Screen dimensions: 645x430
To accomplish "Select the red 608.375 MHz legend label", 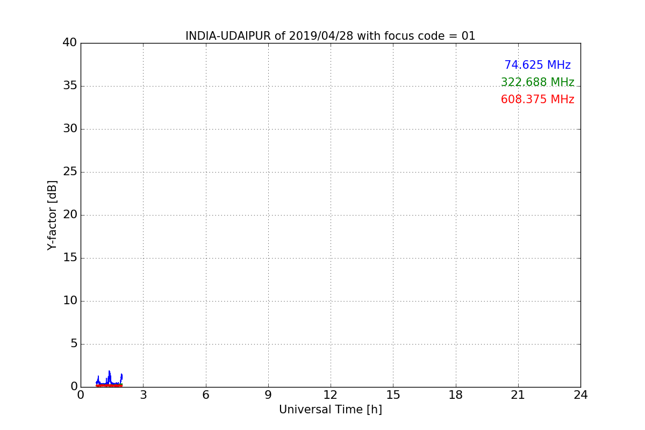I will (537, 99).
